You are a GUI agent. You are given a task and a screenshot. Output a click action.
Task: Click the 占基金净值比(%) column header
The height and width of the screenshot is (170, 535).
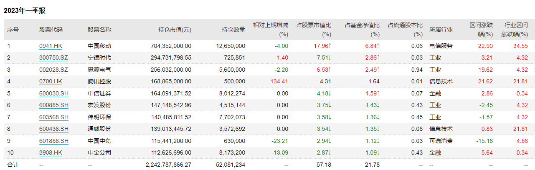pyautogui.click(x=362, y=30)
